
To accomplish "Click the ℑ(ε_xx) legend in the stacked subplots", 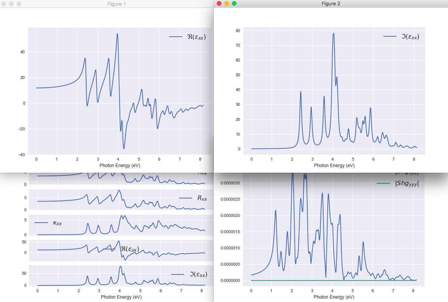I will (198, 274).
